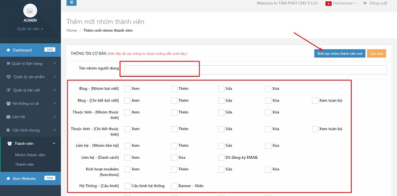The image size is (397, 196).
Task: Focus the Tên nhóm người dùng field
Action: [x=255, y=70]
